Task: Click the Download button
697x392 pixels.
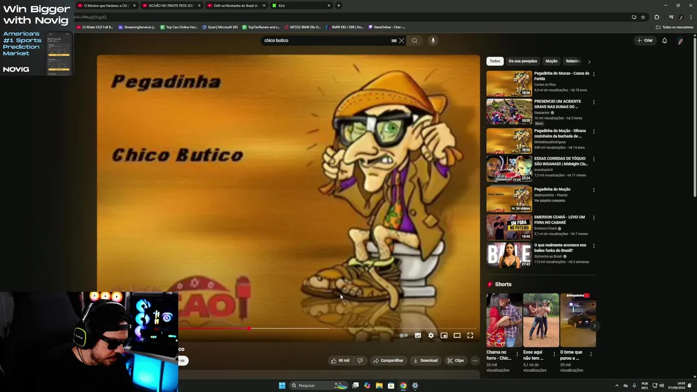Action: coord(425,360)
